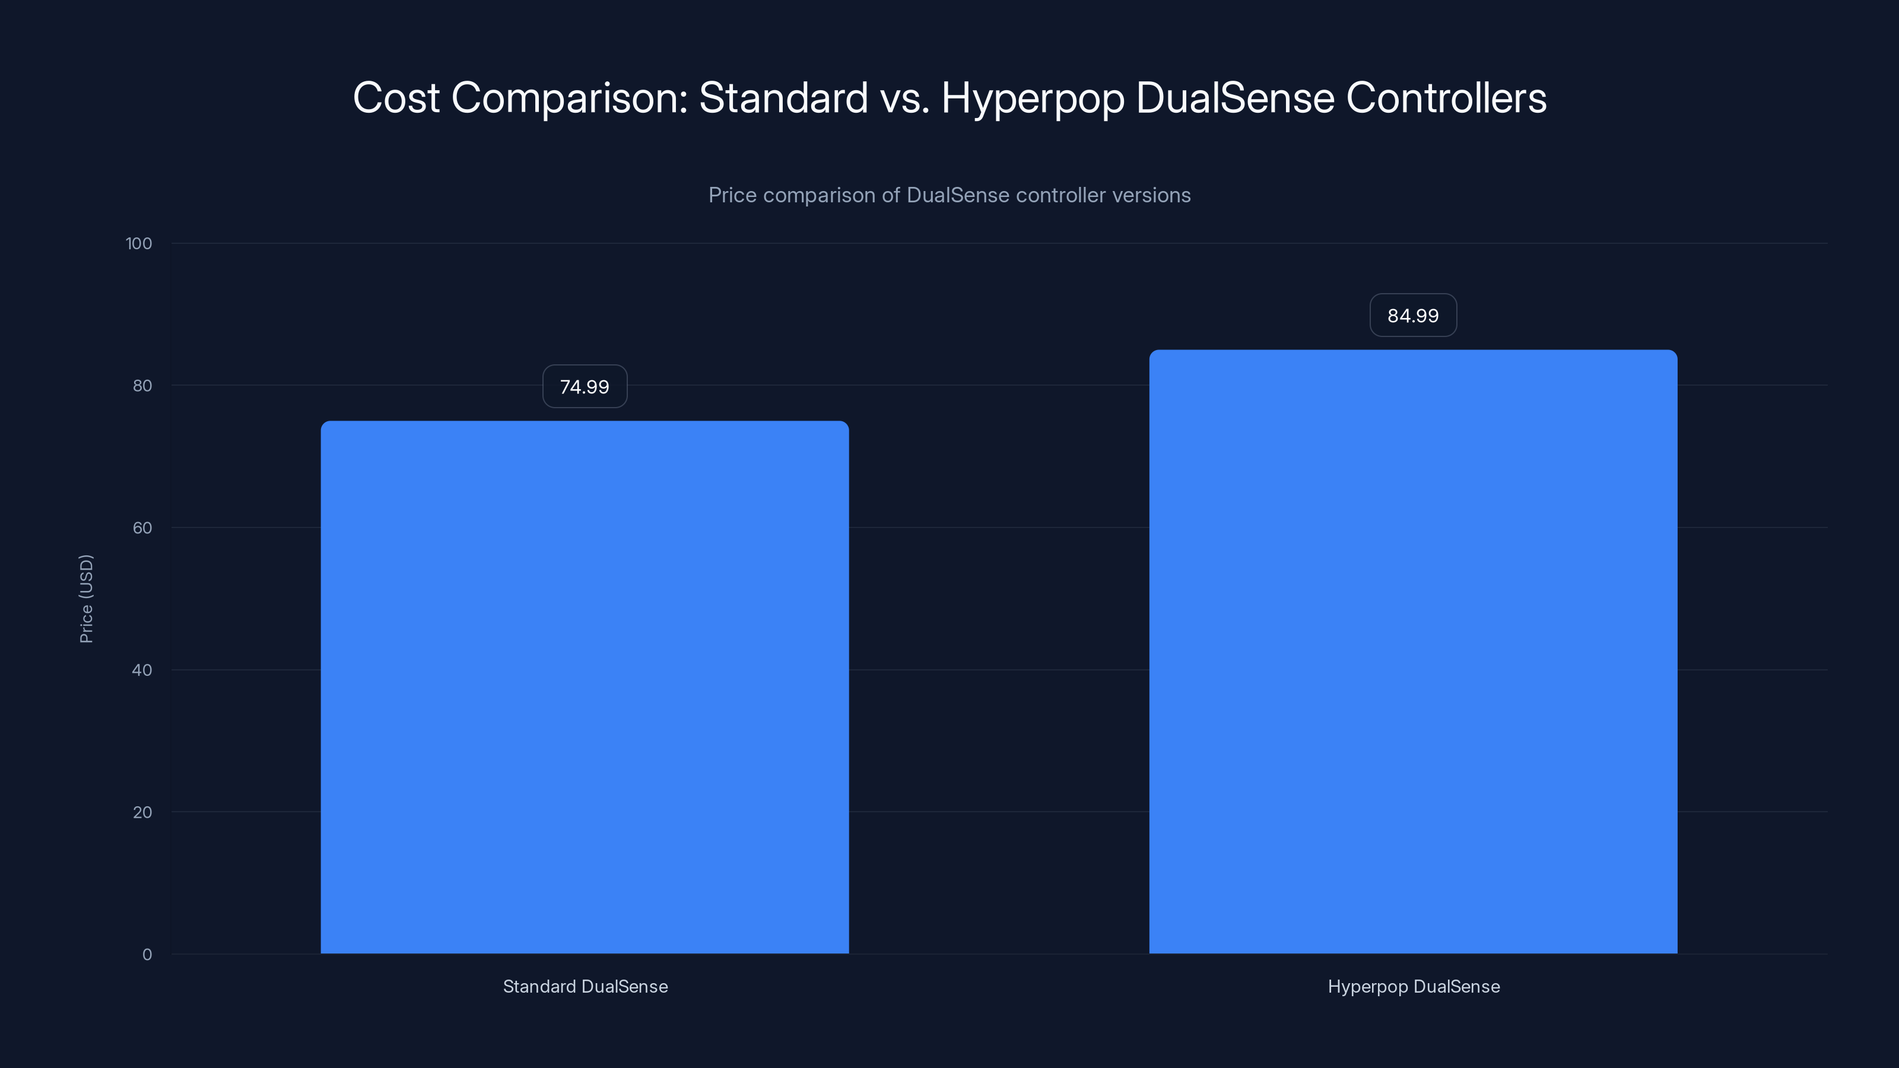1899x1068 pixels.
Task: Select the 74.99 value label
Action: point(584,386)
